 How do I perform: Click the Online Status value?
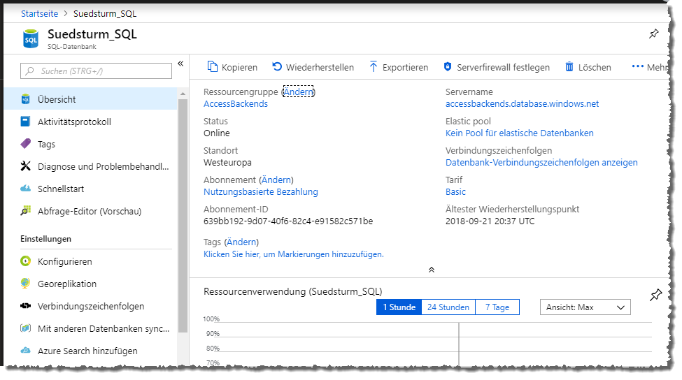coord(217,133)
